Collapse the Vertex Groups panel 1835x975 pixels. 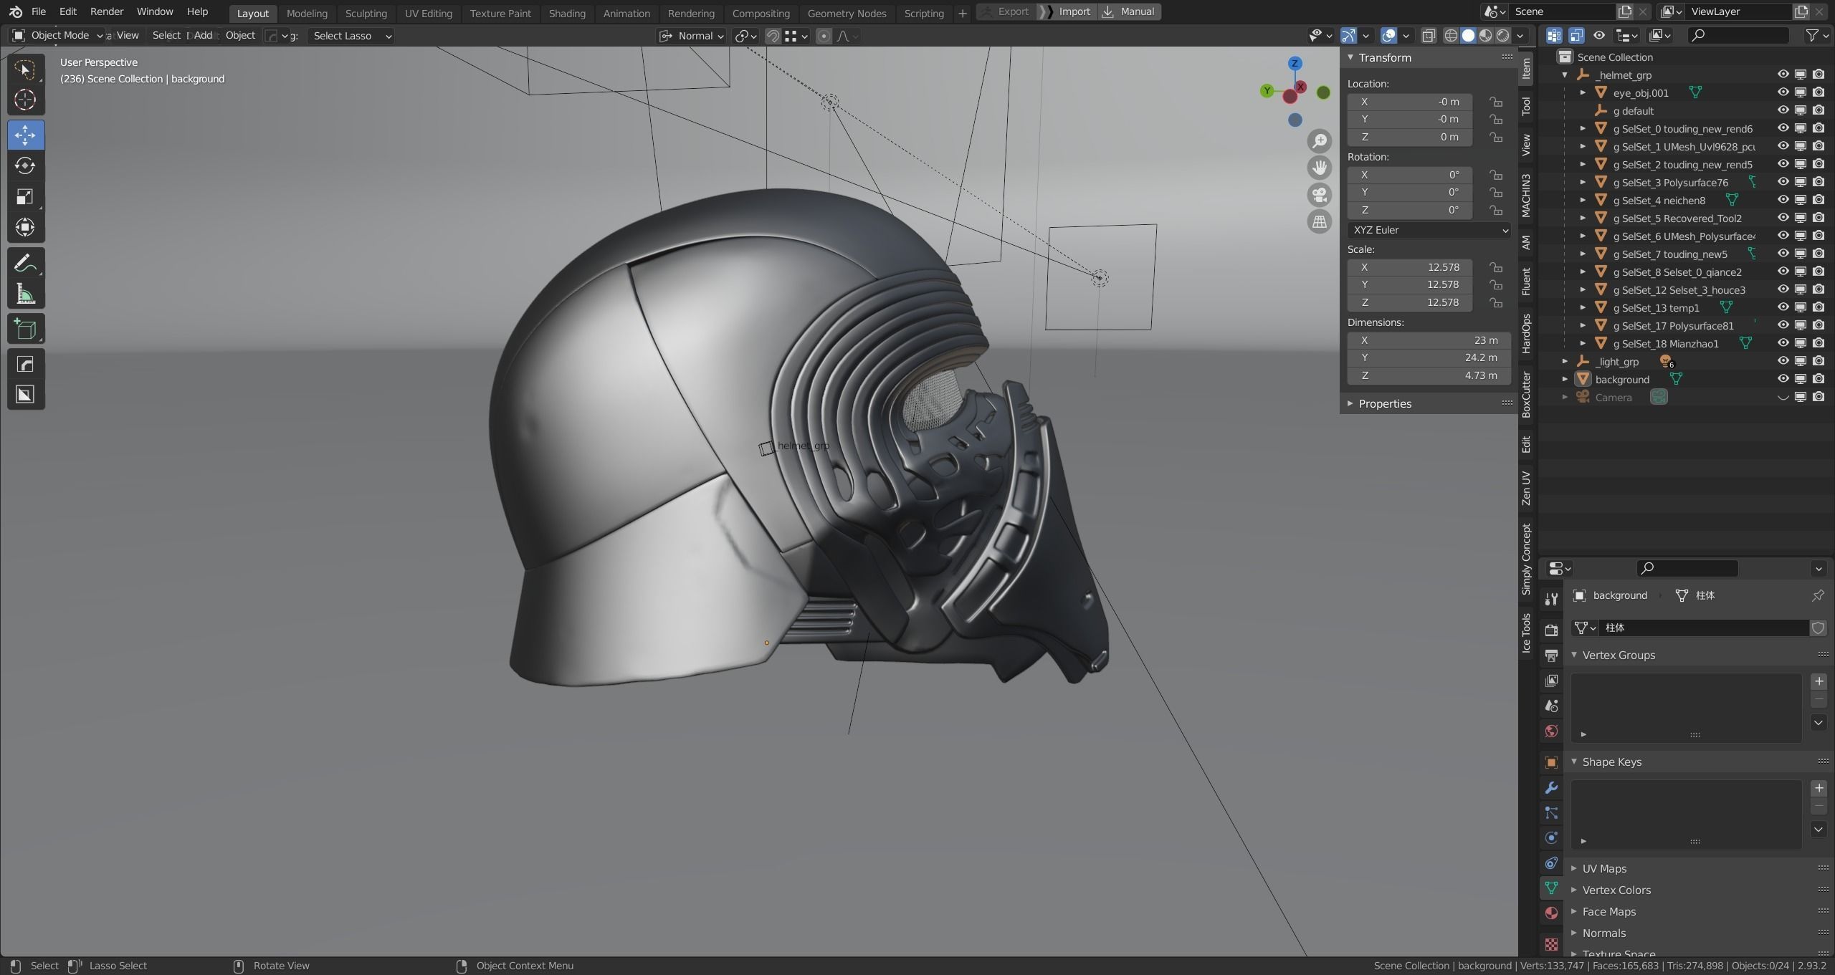pos(1619,655)
